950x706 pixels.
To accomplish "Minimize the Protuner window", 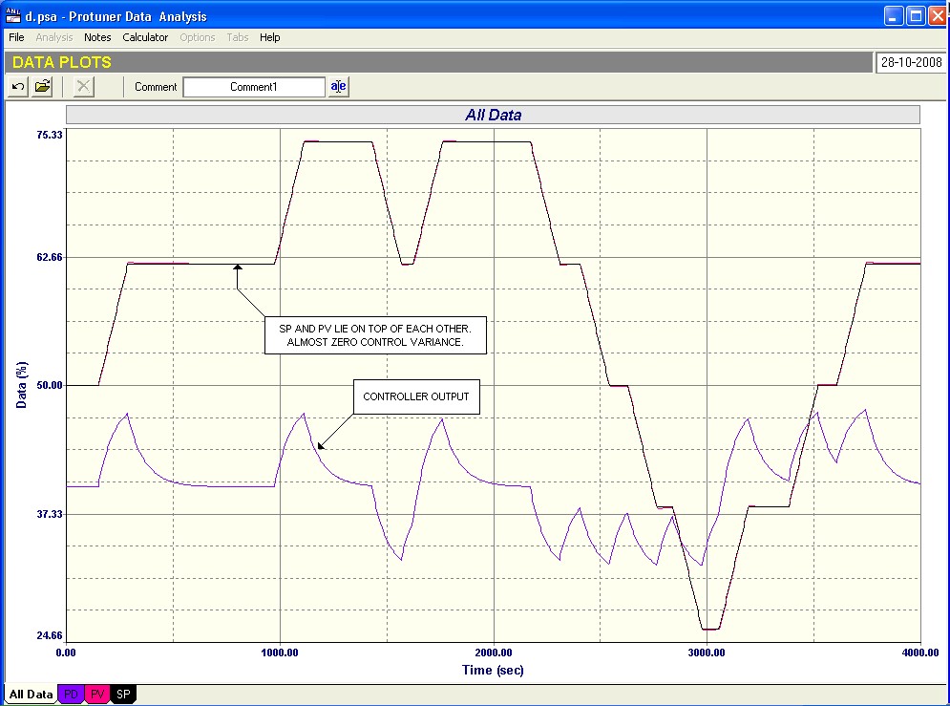I will coord(893,15).
